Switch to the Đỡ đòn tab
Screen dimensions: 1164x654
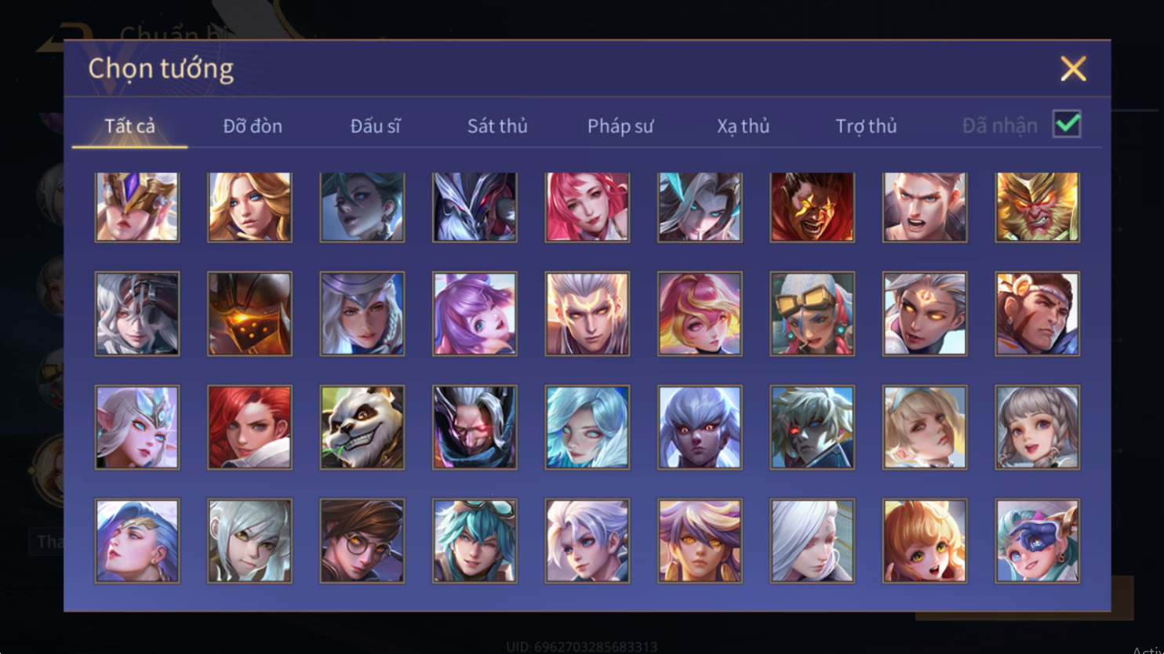pos(253,126)
